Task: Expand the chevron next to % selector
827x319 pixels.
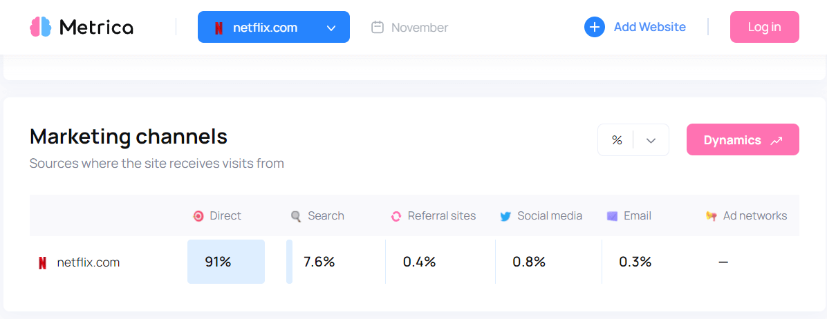Action: 651,141
